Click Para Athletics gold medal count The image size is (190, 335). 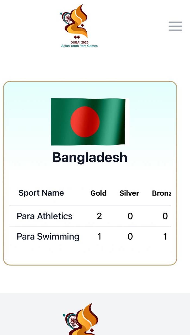coord(99,216)
